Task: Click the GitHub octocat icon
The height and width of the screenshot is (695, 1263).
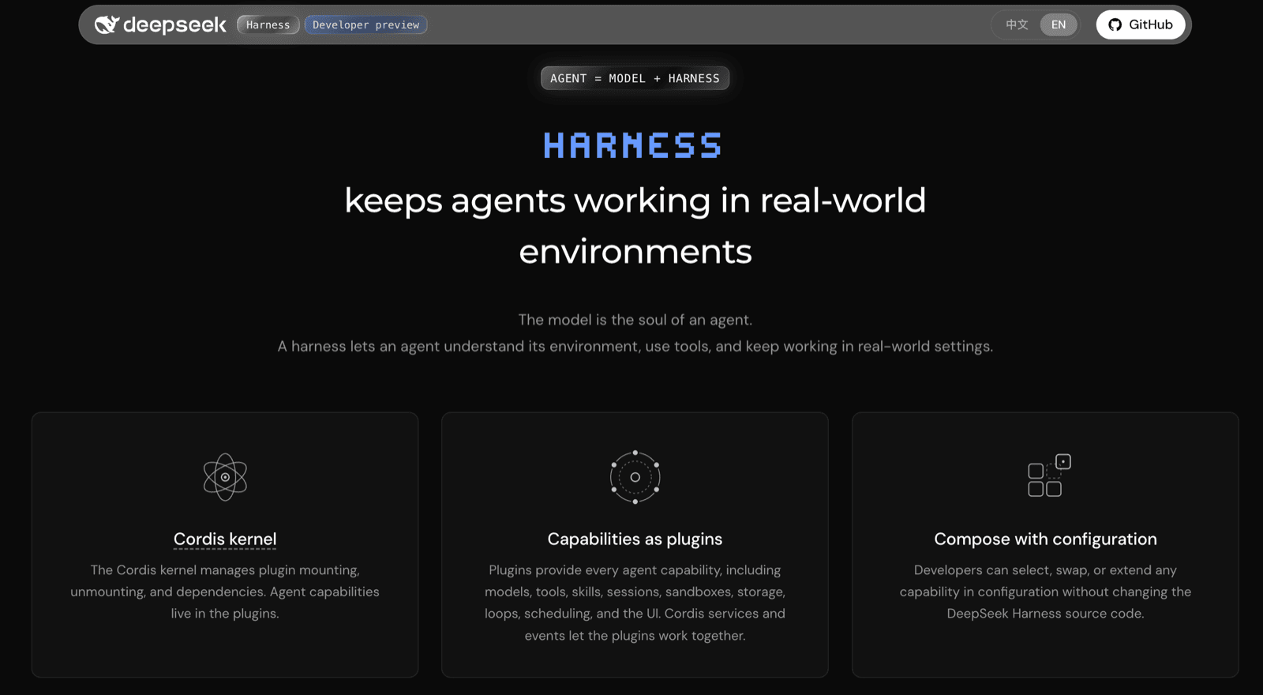Action: tap(1115, 24)
